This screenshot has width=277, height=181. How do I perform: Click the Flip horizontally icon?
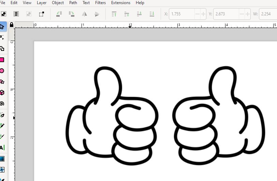pyautogui.click(x=84, y=14)
